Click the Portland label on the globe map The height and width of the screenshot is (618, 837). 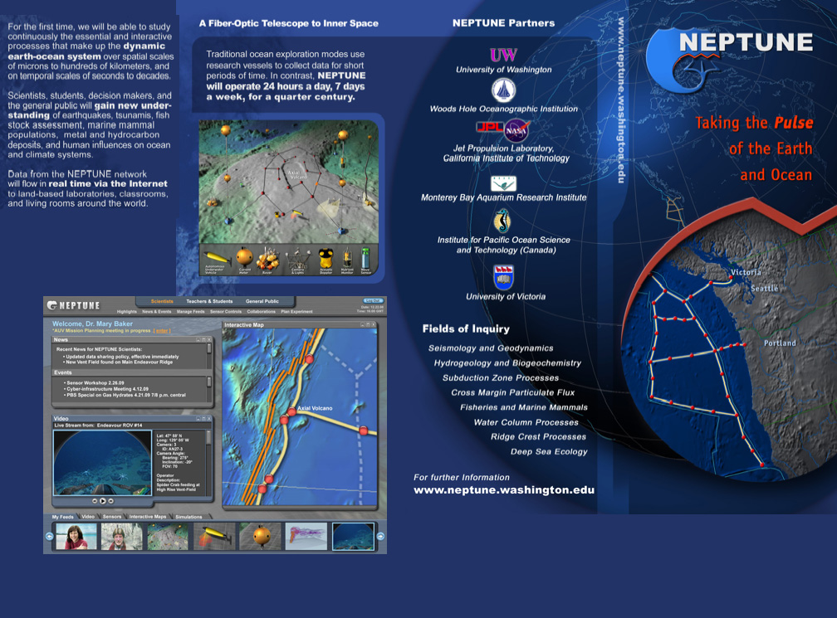point(780,343)
